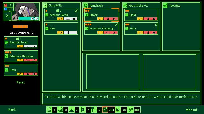This screenshot has height=114, width=204.
Task: Remove Extensive Throwing from command queue
Action: (21, 56)
